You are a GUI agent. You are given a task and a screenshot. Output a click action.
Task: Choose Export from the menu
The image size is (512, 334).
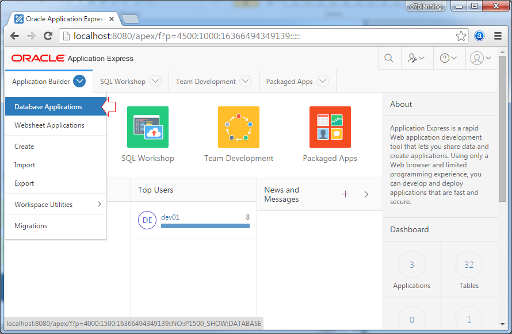(56, 183)
